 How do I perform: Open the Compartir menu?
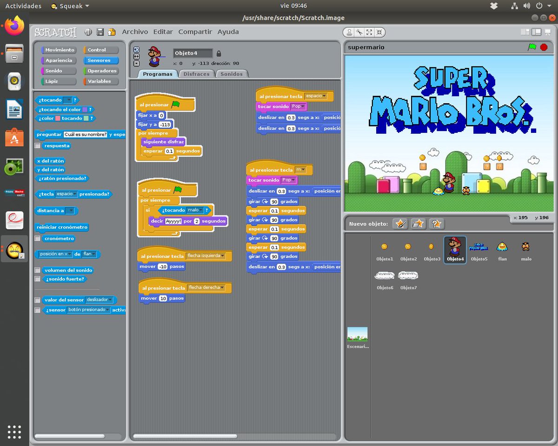[195, 32]
